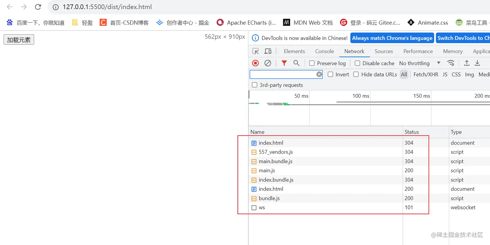490x245 pixels.
Task: Reload the current page
Action: (x=38, y=7)
